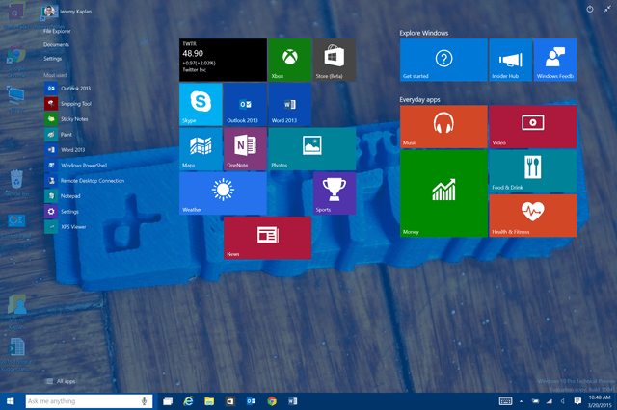The image size is (617, 410).
Task: Open the touch keyboard tray icon
Action: pos(505,401)
